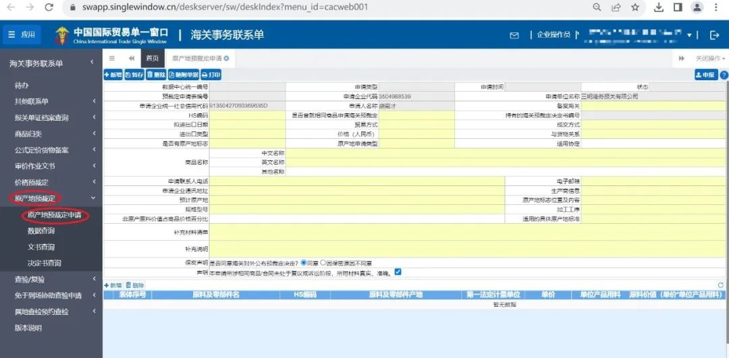This screenshot has width=729, height=358.
Task: Close the 原产地预裁定申请 tab
Action: coord(226,59)
